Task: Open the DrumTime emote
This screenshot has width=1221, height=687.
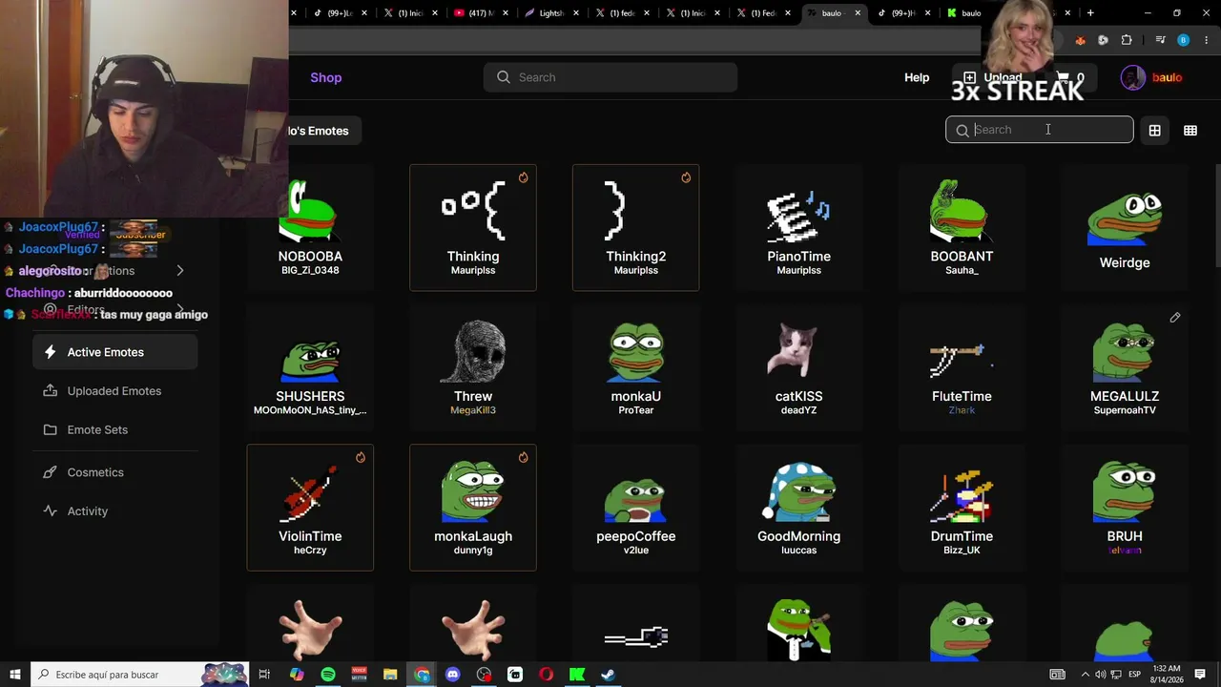Action: tap(962, 508)
